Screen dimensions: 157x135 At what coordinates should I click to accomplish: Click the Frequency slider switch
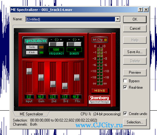pos(56,44)
